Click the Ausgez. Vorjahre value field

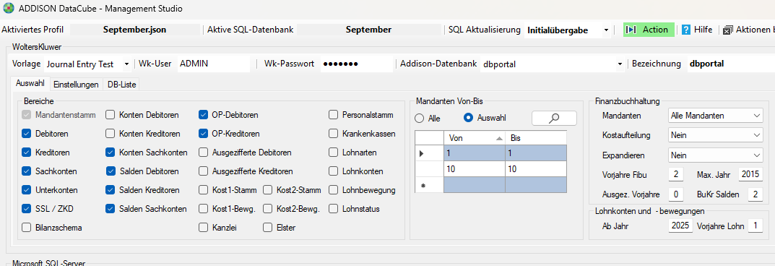point(675,194)
